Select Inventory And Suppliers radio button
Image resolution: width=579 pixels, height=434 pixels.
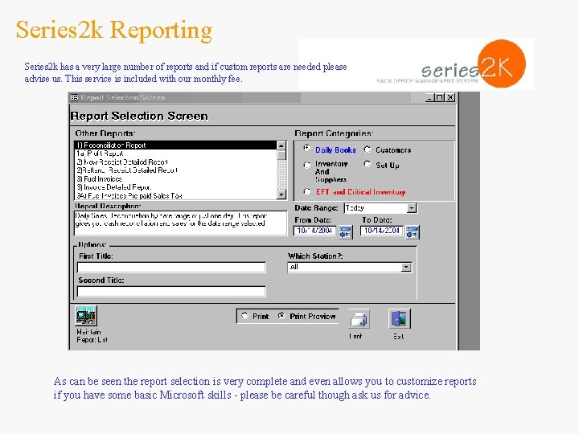click(x=307, y=165)
